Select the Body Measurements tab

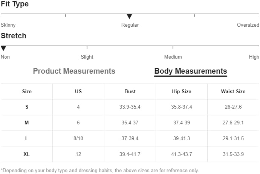pyautogui.click(x=191, y=71)
